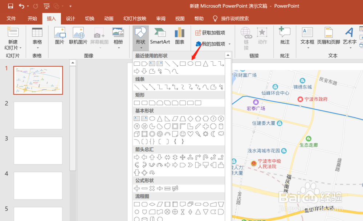
Task: Open the 切换 Transitions tab
Action: click(90, 19)
